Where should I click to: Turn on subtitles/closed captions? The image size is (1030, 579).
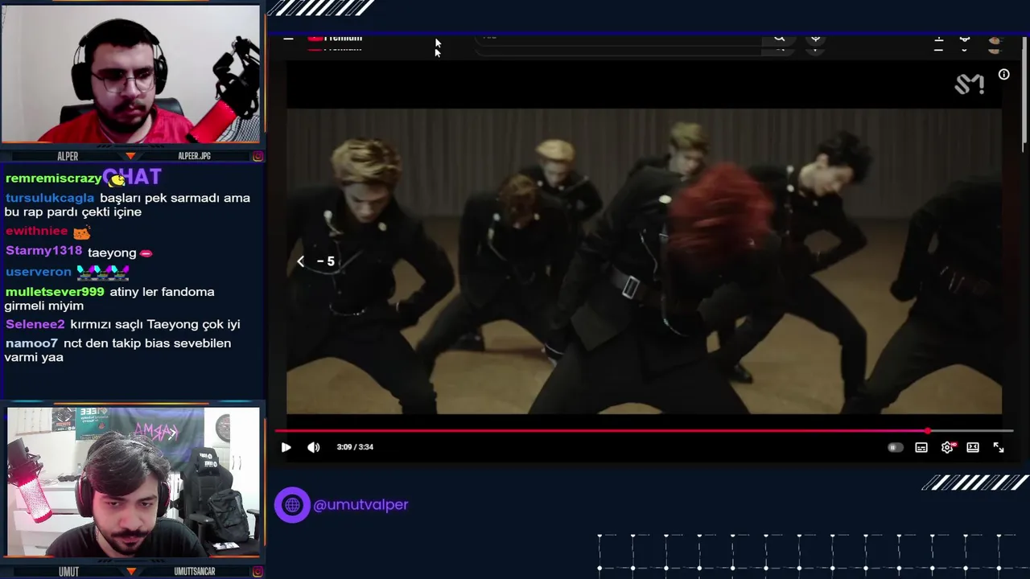[x=921, y=447]
